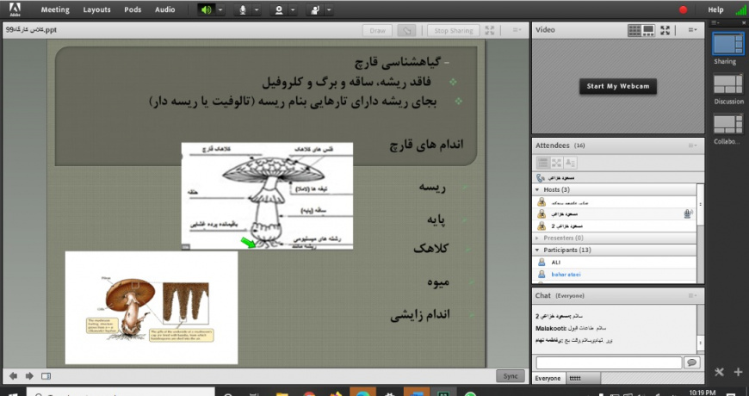The width and height of the screenshot is (749, 396).
Task: Open the Chat pod options menu
Action: pos(693,295)
